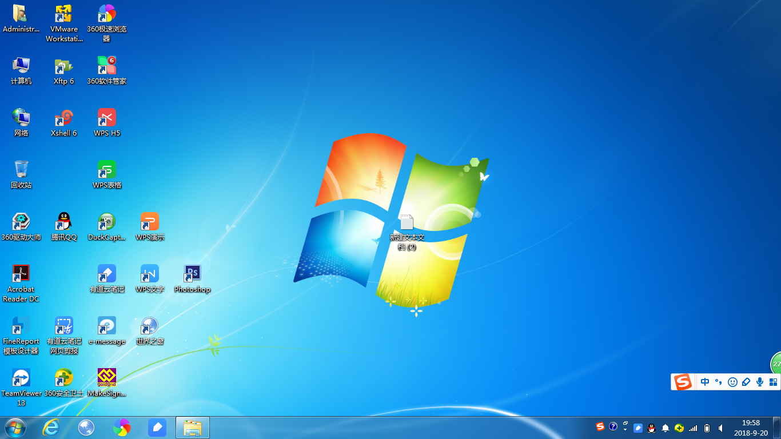This screenshot has height=439, width=781.
Task: Open the Sogou emoji panel
Action: pyautogui.click(x=732, y=382)
